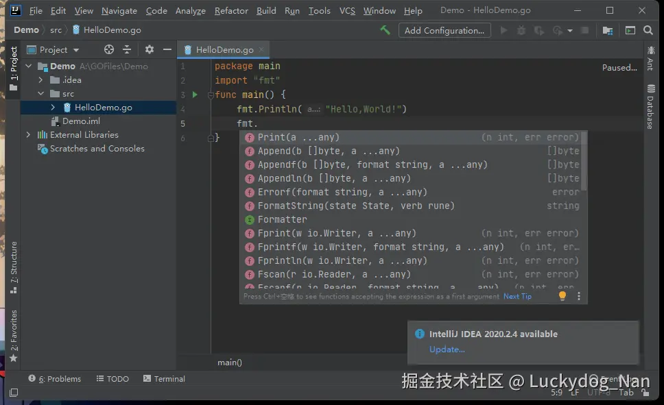The image size is (664, 405).
Task: Open the Favorites tool window
Action: pos(14,336)
